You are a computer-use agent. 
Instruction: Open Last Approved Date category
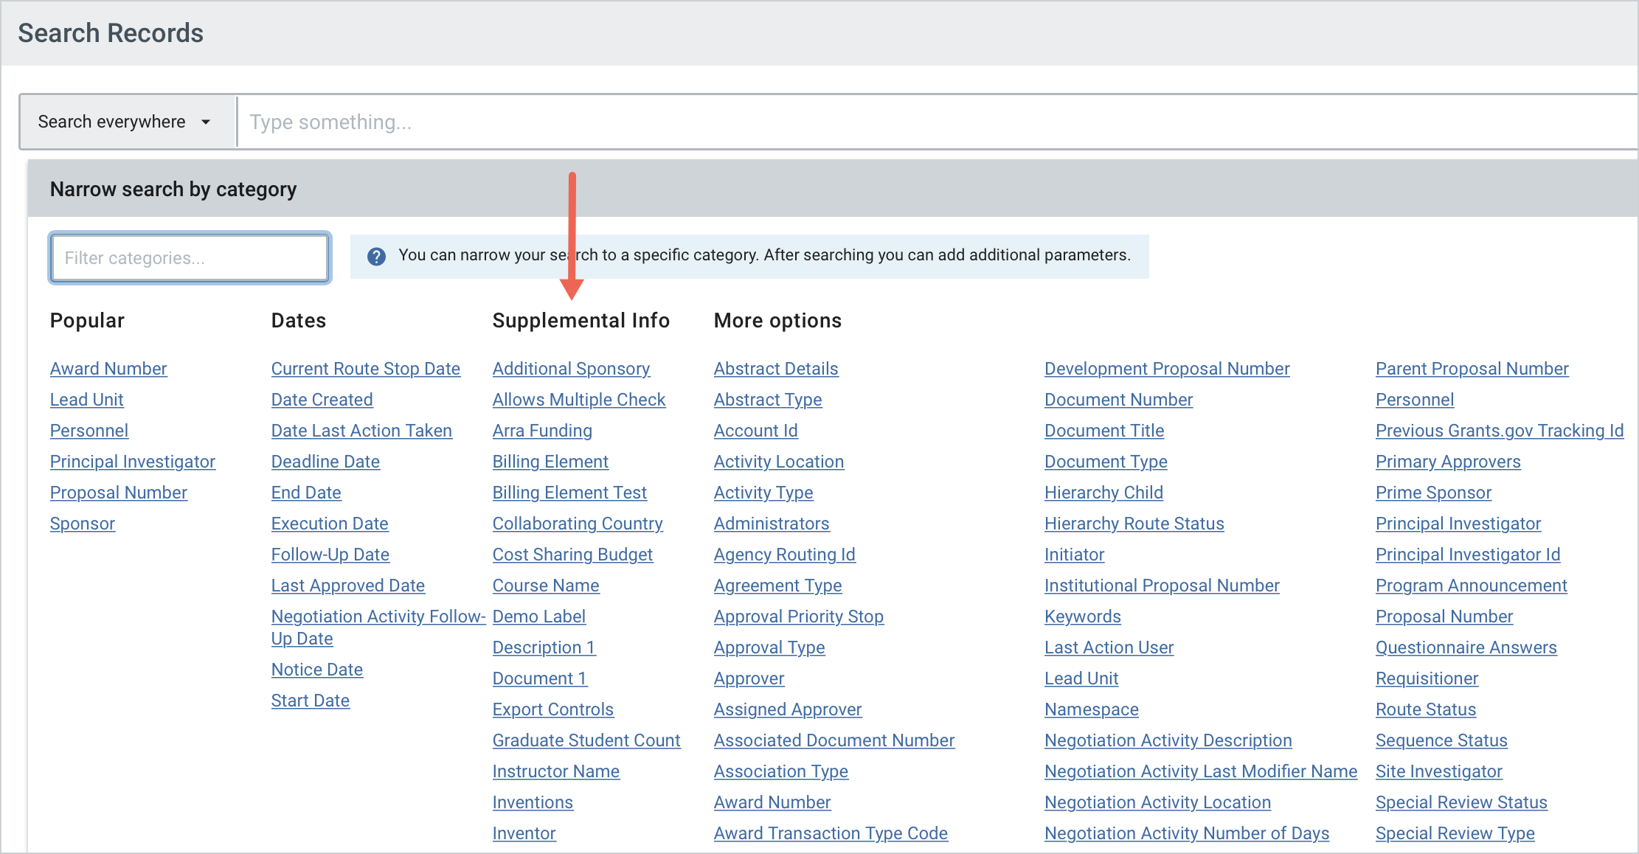[348, 586]
